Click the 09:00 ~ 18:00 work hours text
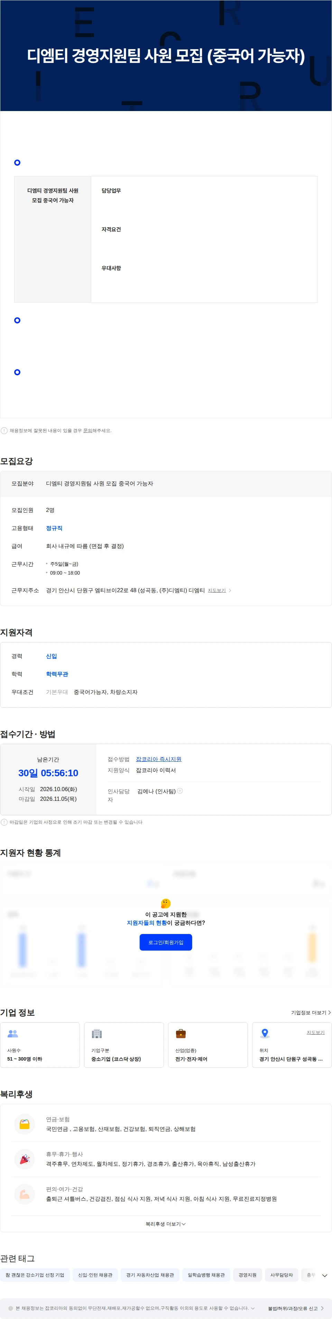332x1319 pixels. pos(65,573)
